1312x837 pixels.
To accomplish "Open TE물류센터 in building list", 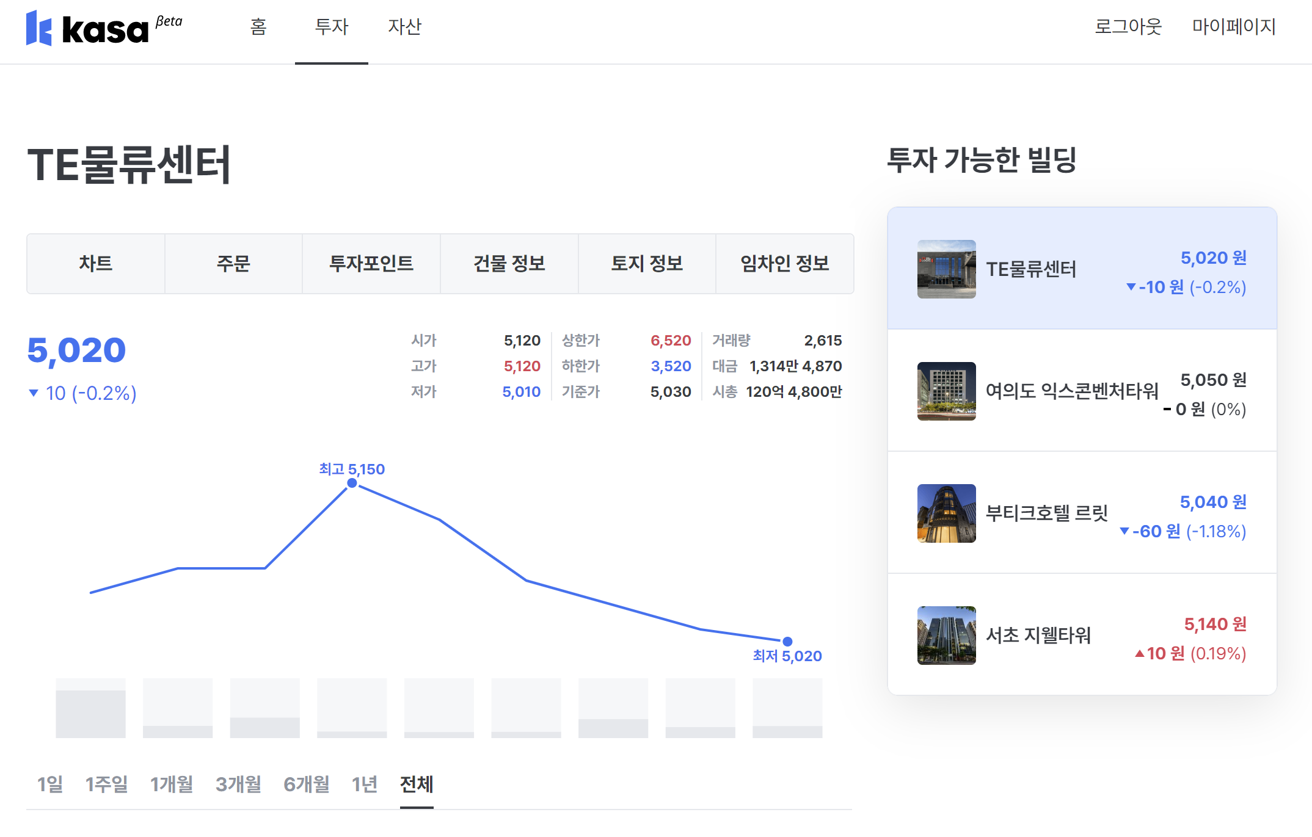I will pyautogui.click(x=1082, y=269).
